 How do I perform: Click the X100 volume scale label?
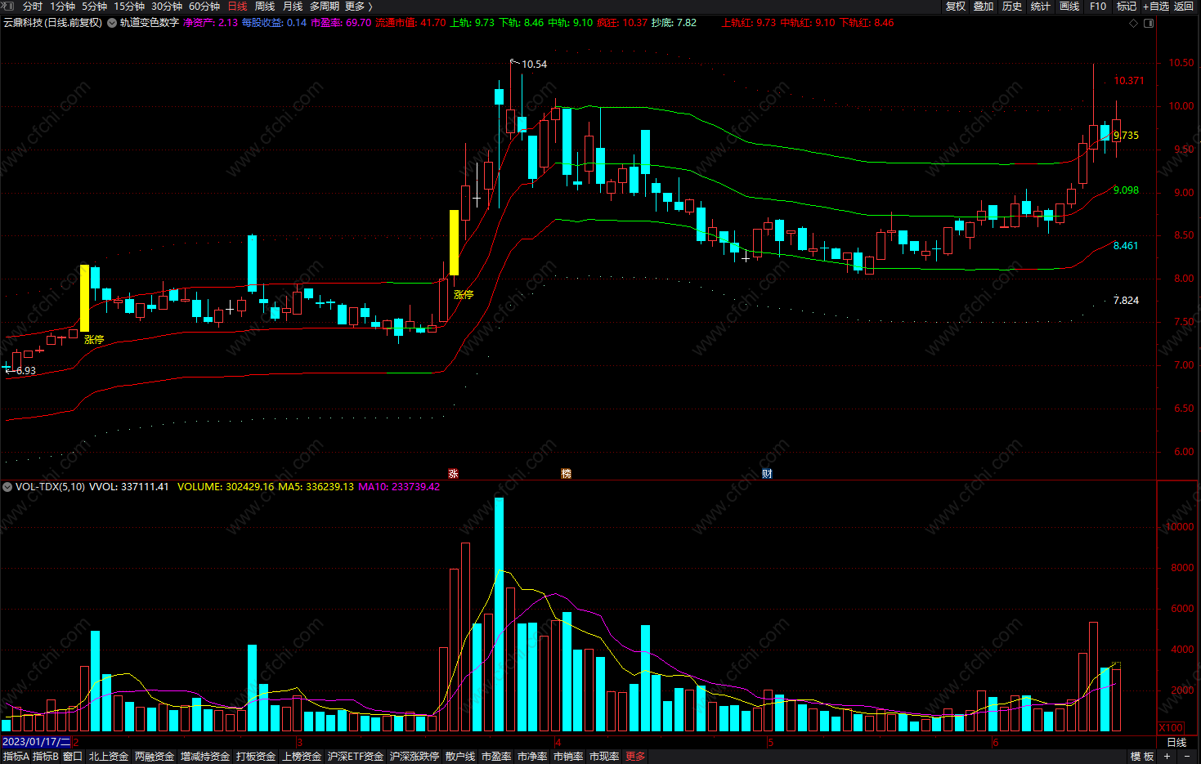click(1171, 727)
